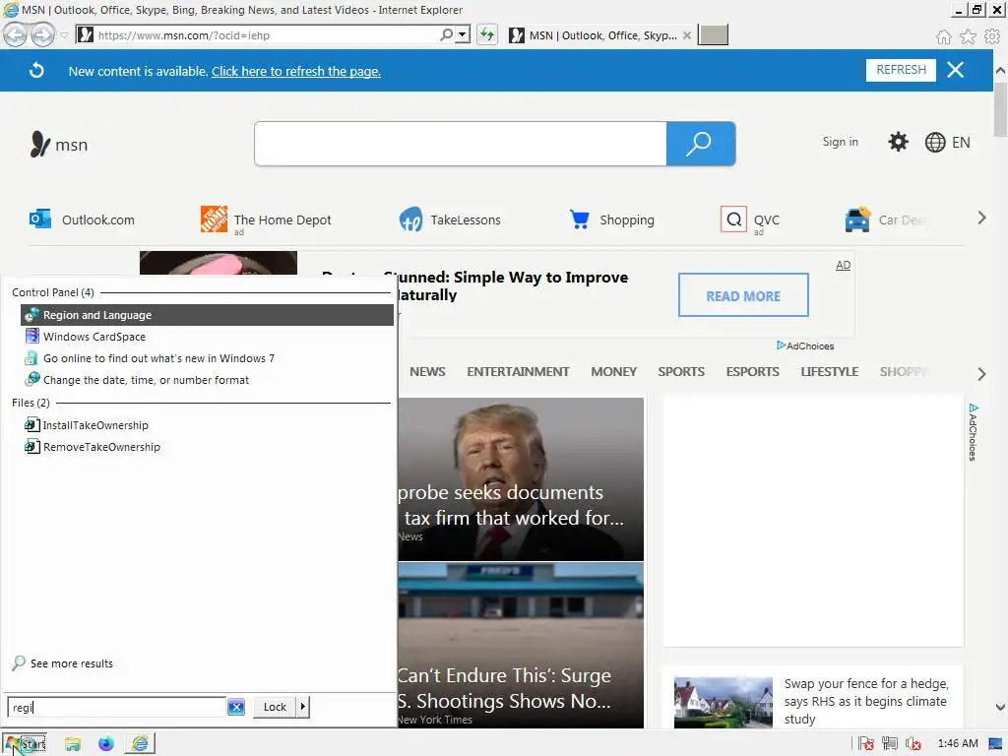Click the Sign in link
Screen dimensions: 1008x756
[x=840, y=142]
